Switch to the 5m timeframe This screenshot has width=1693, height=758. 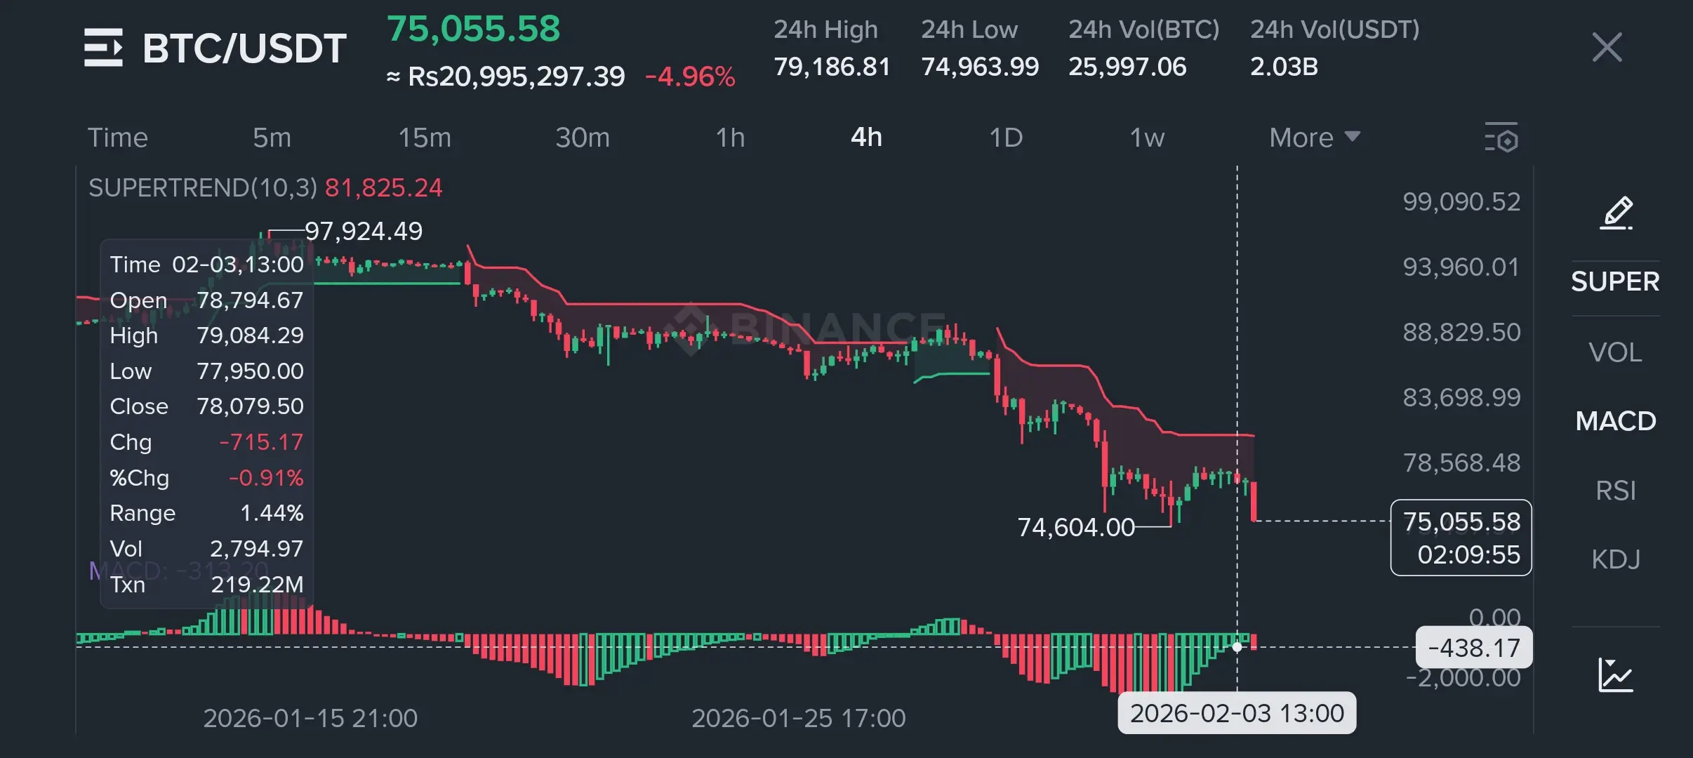point(272,138)
